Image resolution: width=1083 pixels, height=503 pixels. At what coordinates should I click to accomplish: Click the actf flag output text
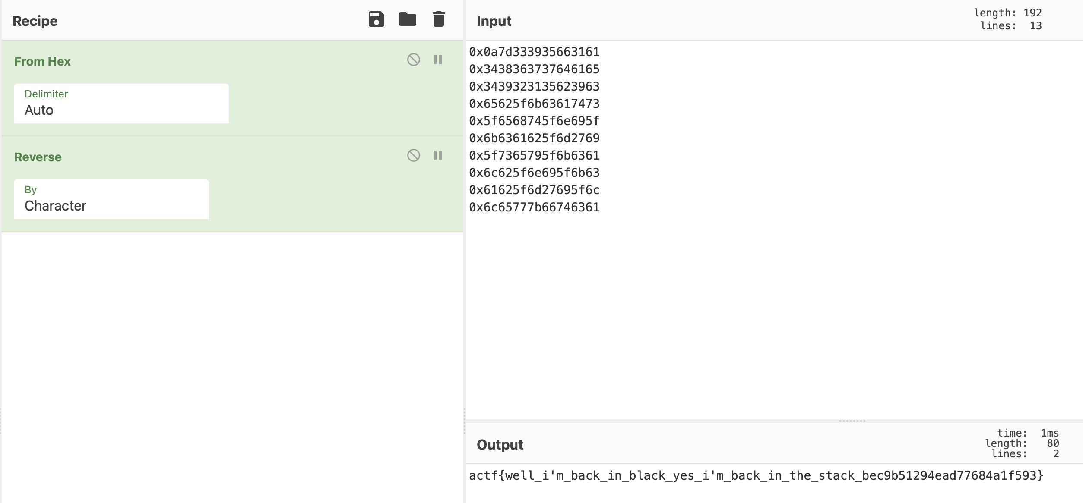(x=756, y=475)
